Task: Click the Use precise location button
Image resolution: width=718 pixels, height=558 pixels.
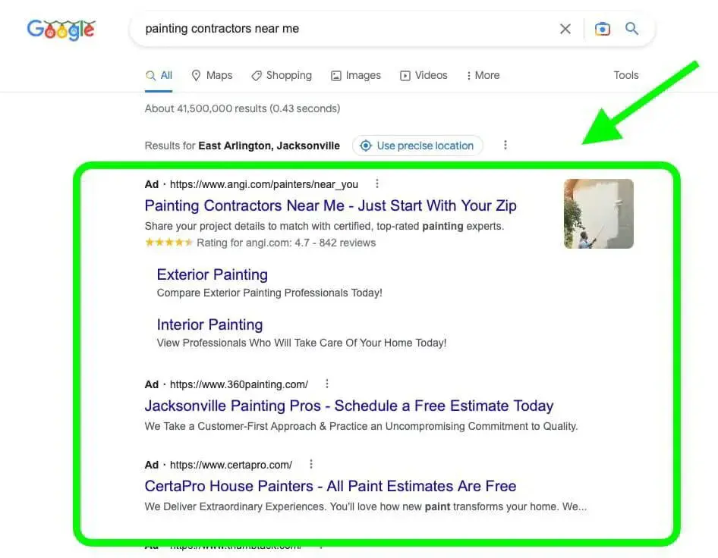Action: pos(417,146)
